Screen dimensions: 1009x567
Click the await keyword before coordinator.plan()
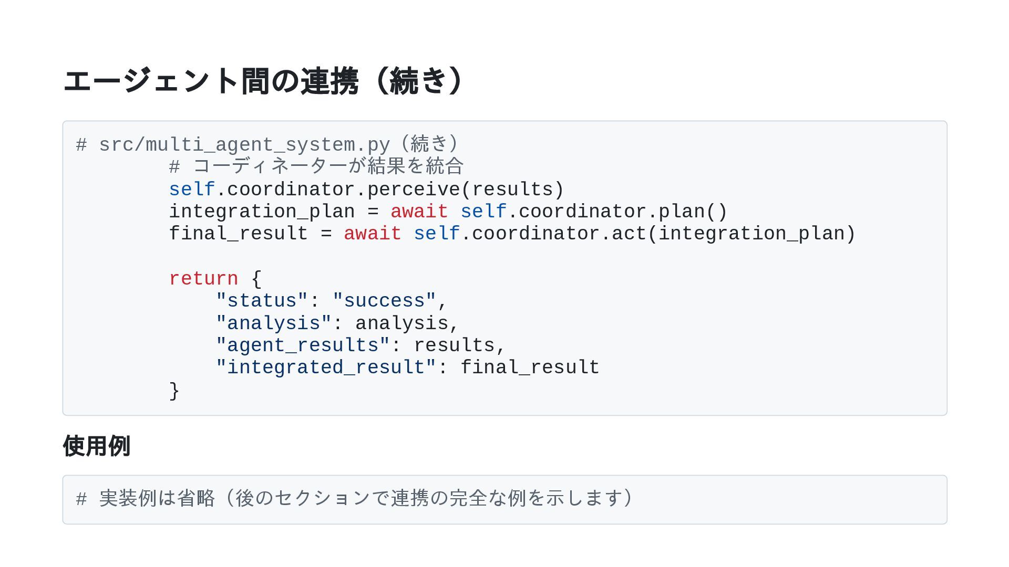click(419, 212)
